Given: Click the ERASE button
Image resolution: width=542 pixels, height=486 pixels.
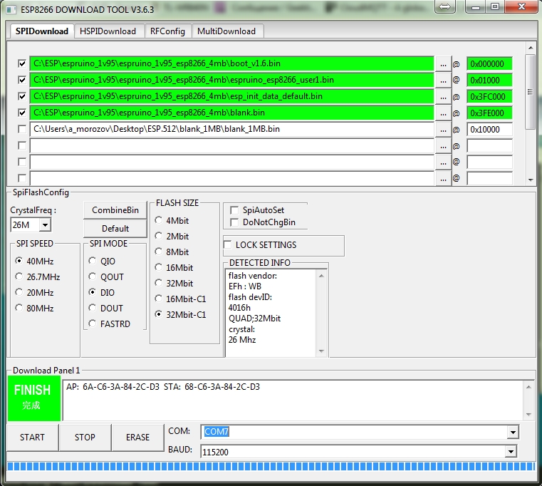Looking at the screenshot, I should pos(137,438).
